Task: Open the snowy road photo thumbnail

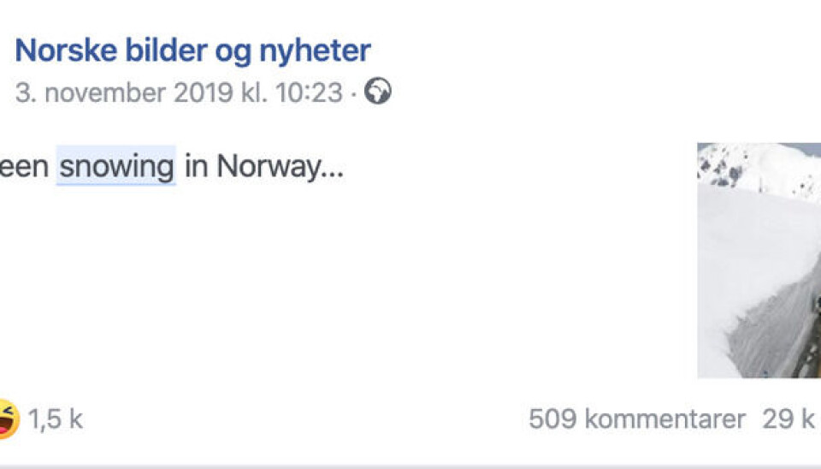Action: (x=759, y=259)
